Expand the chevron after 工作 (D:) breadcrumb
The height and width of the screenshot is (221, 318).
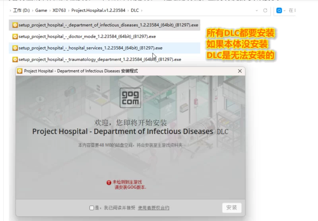tap(33, 10)
